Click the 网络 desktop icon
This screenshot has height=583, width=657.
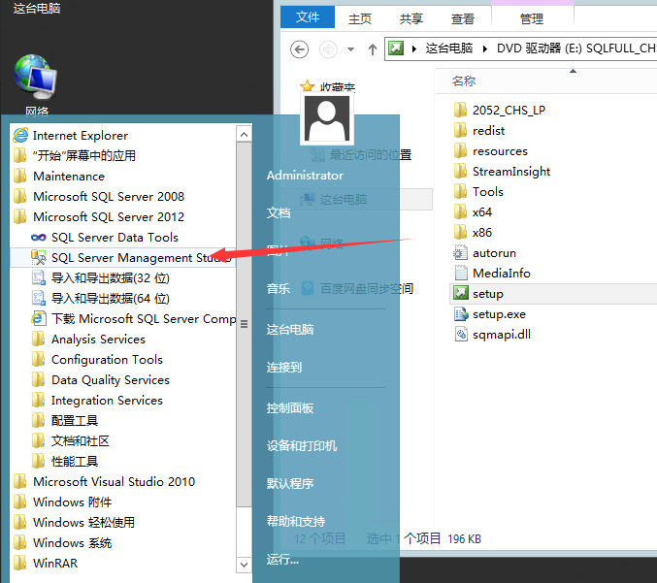coord(36,85)
